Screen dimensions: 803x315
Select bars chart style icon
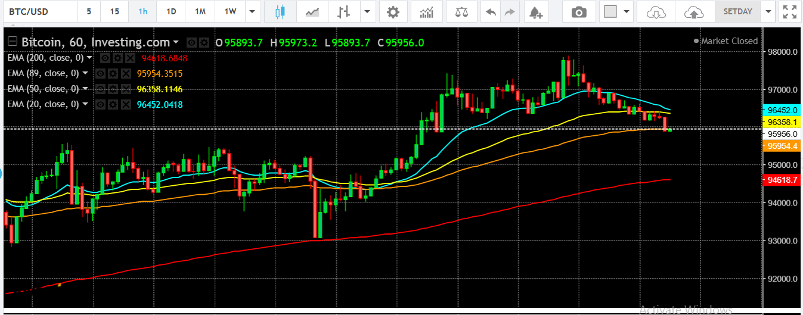click(x=344, y=12)
